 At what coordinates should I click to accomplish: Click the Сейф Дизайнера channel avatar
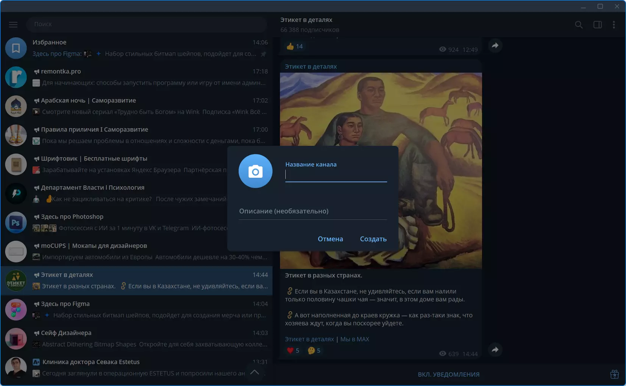16,339
